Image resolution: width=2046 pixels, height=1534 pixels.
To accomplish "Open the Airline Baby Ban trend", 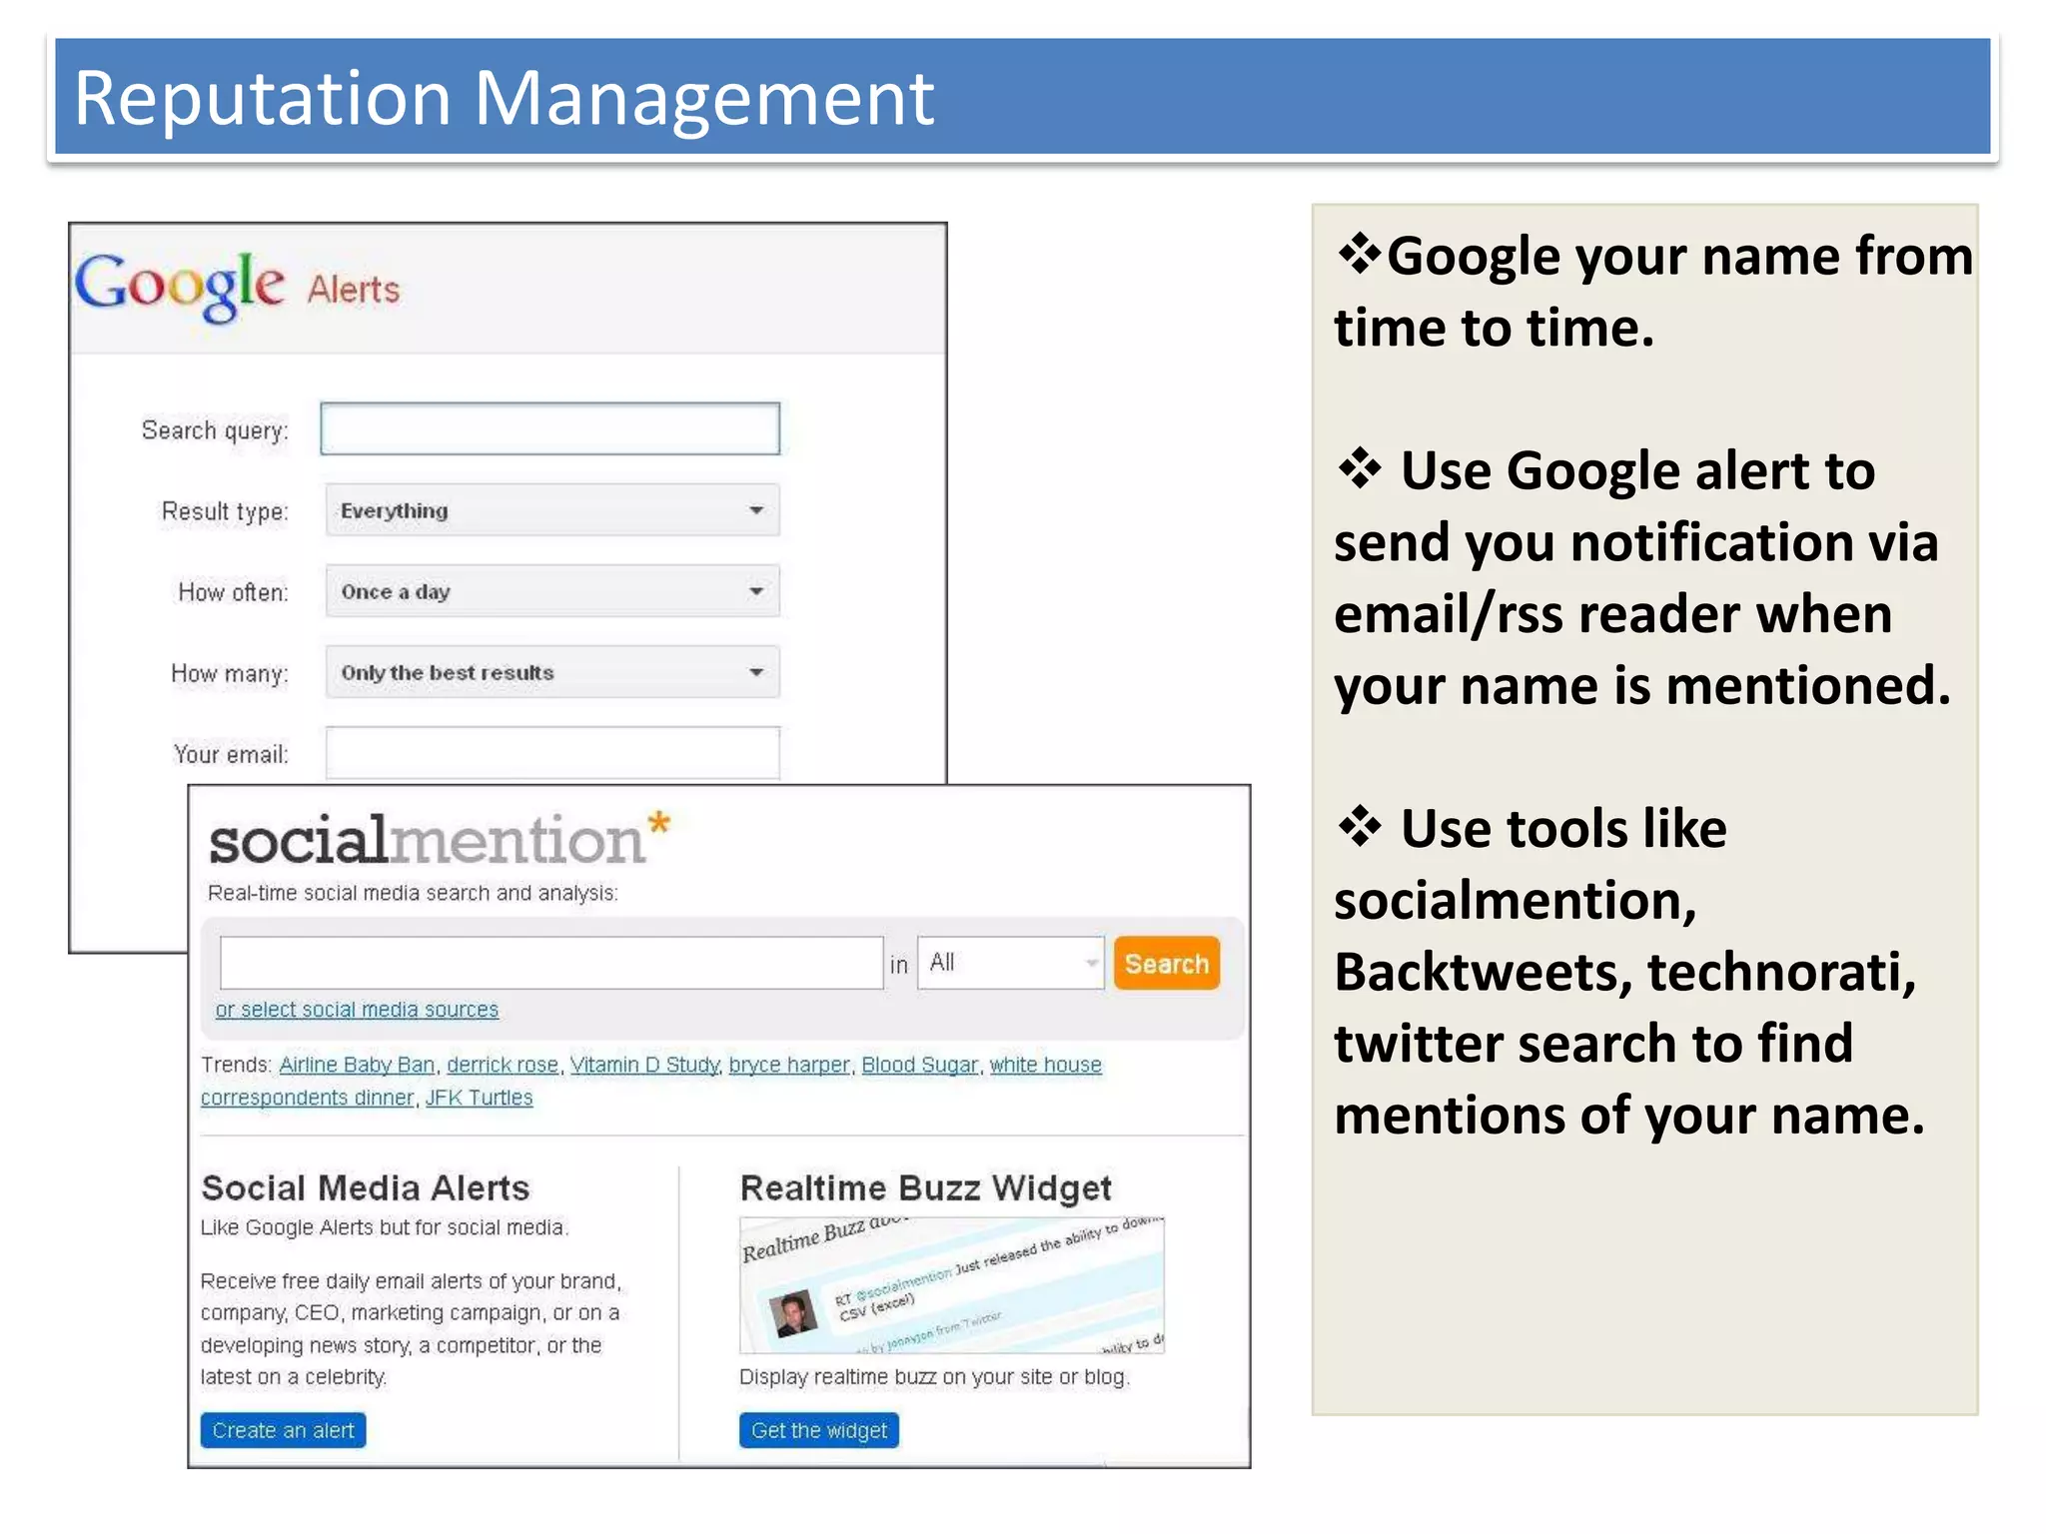I will (x=357, y=1065).
